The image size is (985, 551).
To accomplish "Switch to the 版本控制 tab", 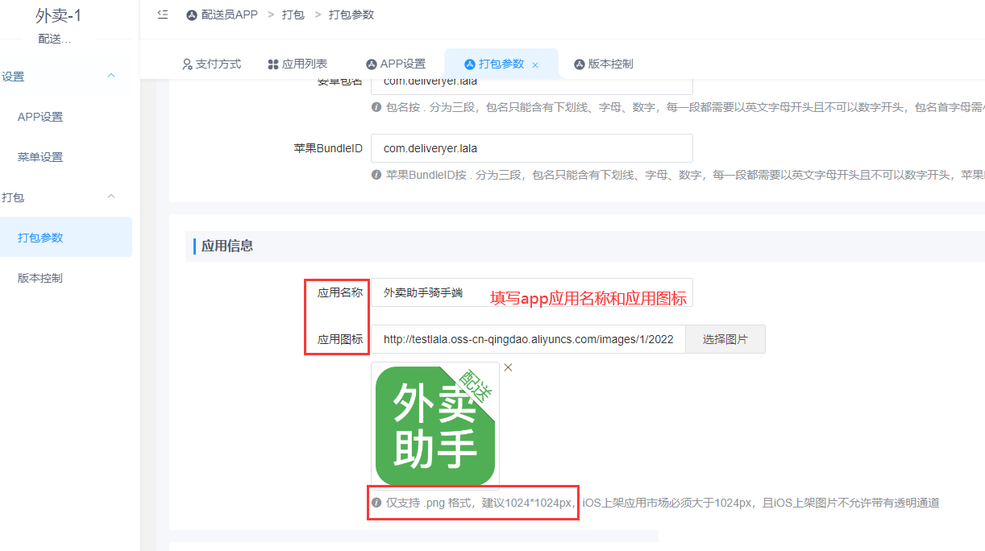I will click(x=604, y=64).
